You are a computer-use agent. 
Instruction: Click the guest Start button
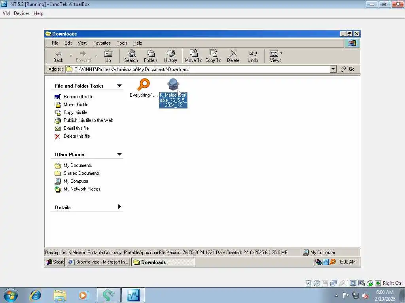point(55,262)
